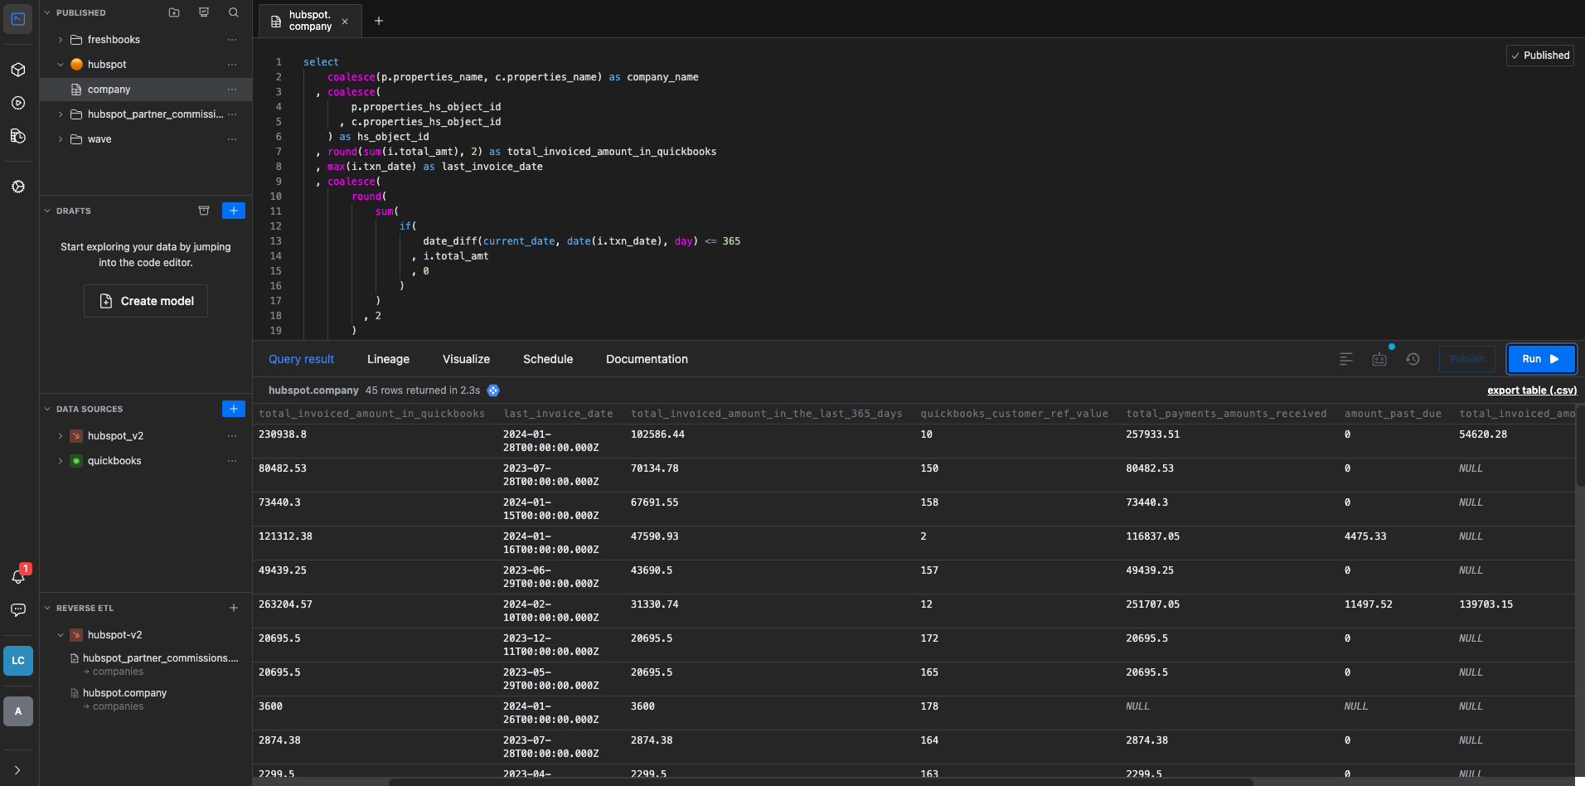The image size is (1585, 786).
Task: Click the Run button
Action: pyautogui.click(x=1541, y=359)
